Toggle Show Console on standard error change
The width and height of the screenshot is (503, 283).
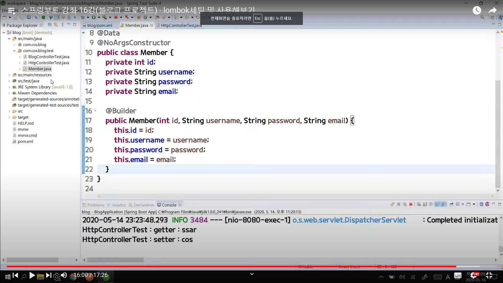pyautogui.click(x=443, y=204)
